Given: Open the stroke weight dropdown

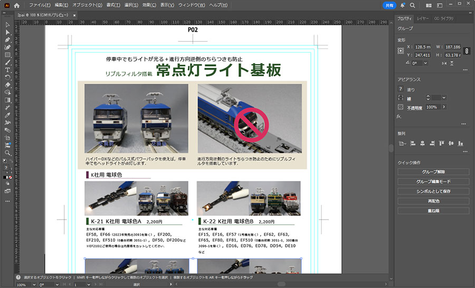Looking at the screenshot, I should click(x=444, y=97).
